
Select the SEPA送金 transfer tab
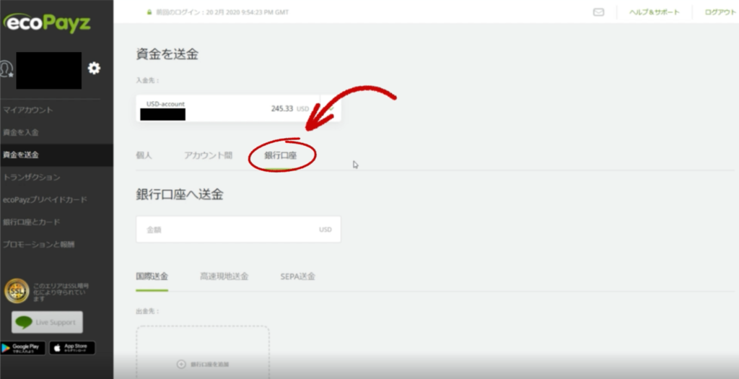(297, 276)
